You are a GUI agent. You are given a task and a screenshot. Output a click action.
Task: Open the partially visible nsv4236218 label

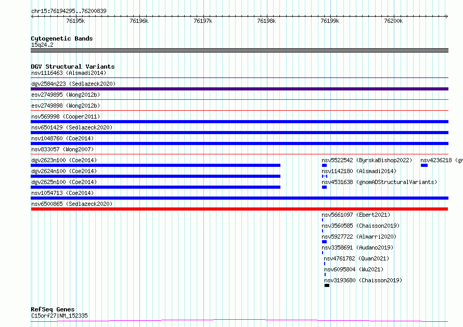442,160
